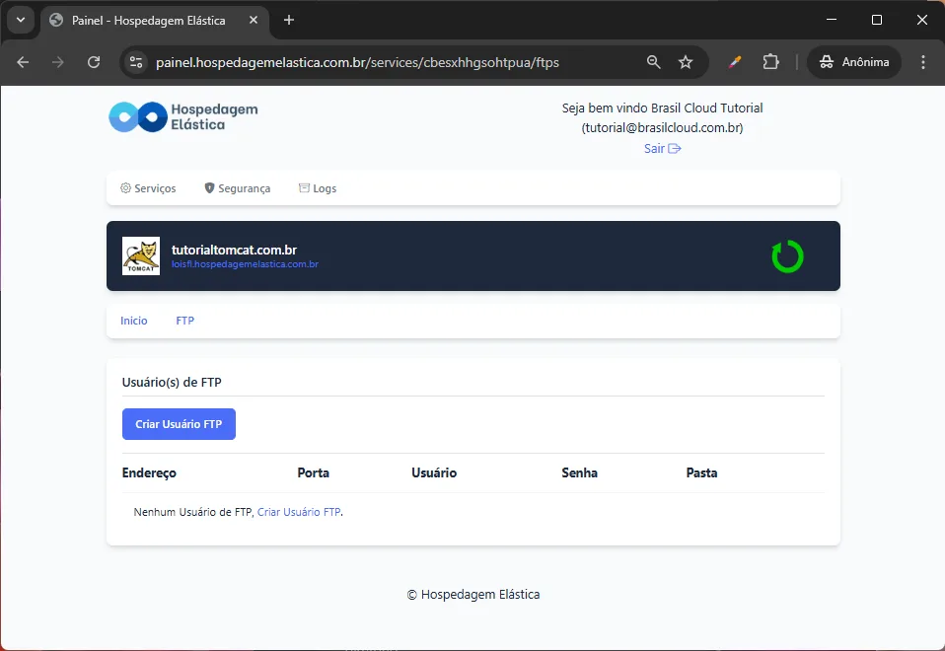Reload the page with the refresh icon

point(94,62)
